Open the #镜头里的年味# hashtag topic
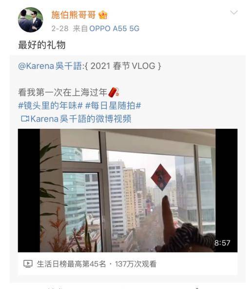 pos(50,105)
